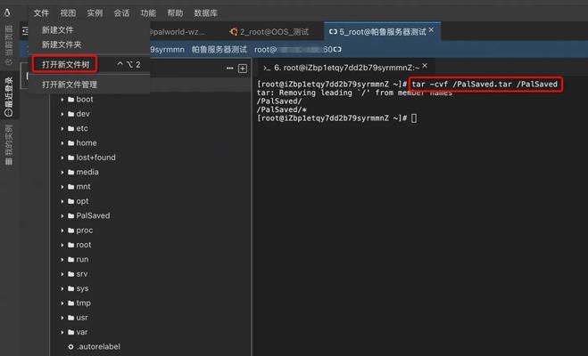Click the home folder icon
This screenshot has height=356, width=588.
[x=70, y=143]
